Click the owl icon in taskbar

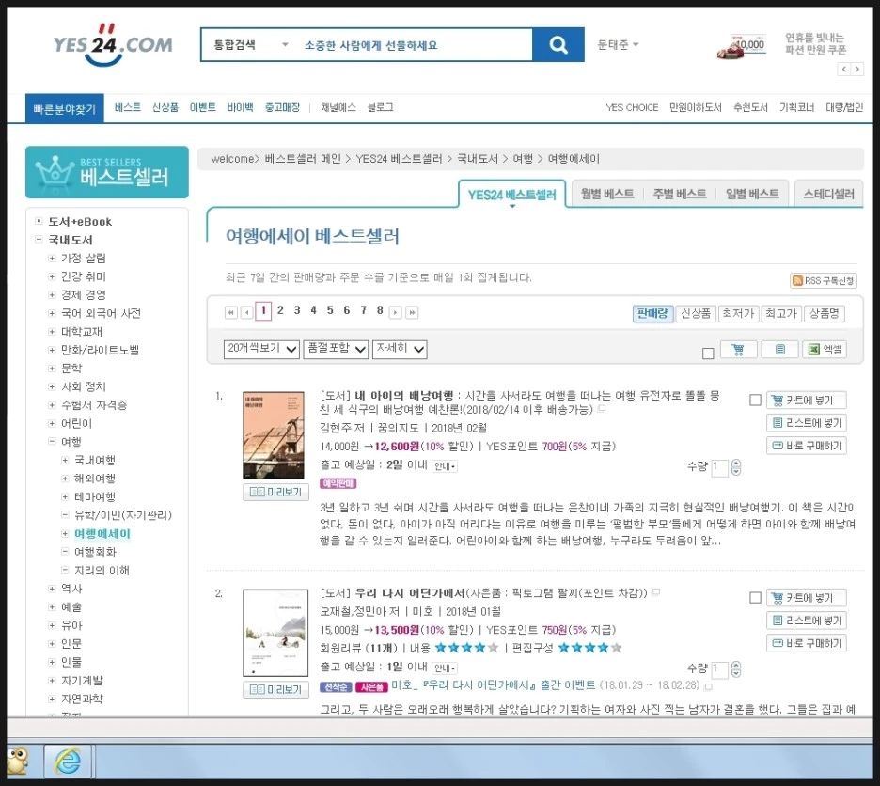(18, 762)
